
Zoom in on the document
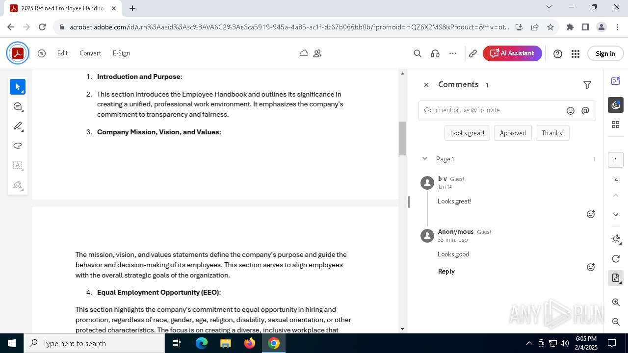pyautogui.click(x=616, y=303)
